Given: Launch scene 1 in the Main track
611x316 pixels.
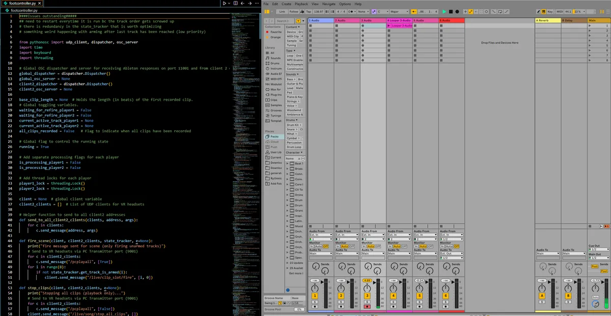Looking at the screenshot, I should click(x=591, y=26).
